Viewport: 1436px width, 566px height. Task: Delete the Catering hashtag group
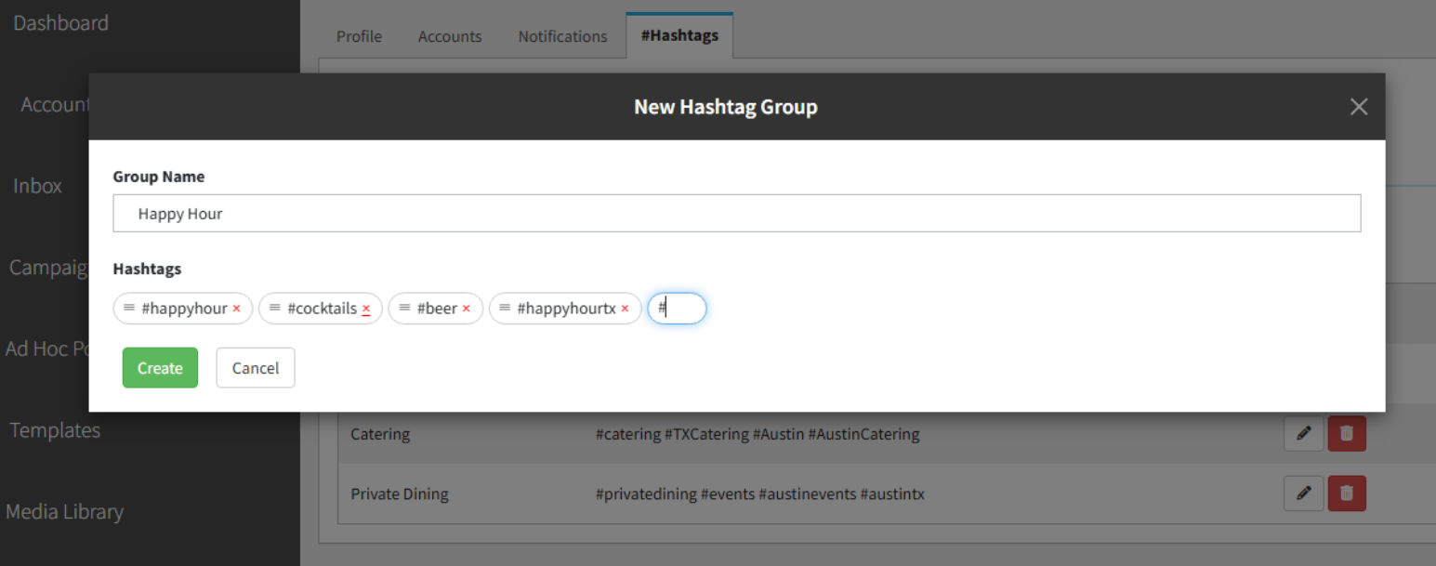tap(1347, 433)
